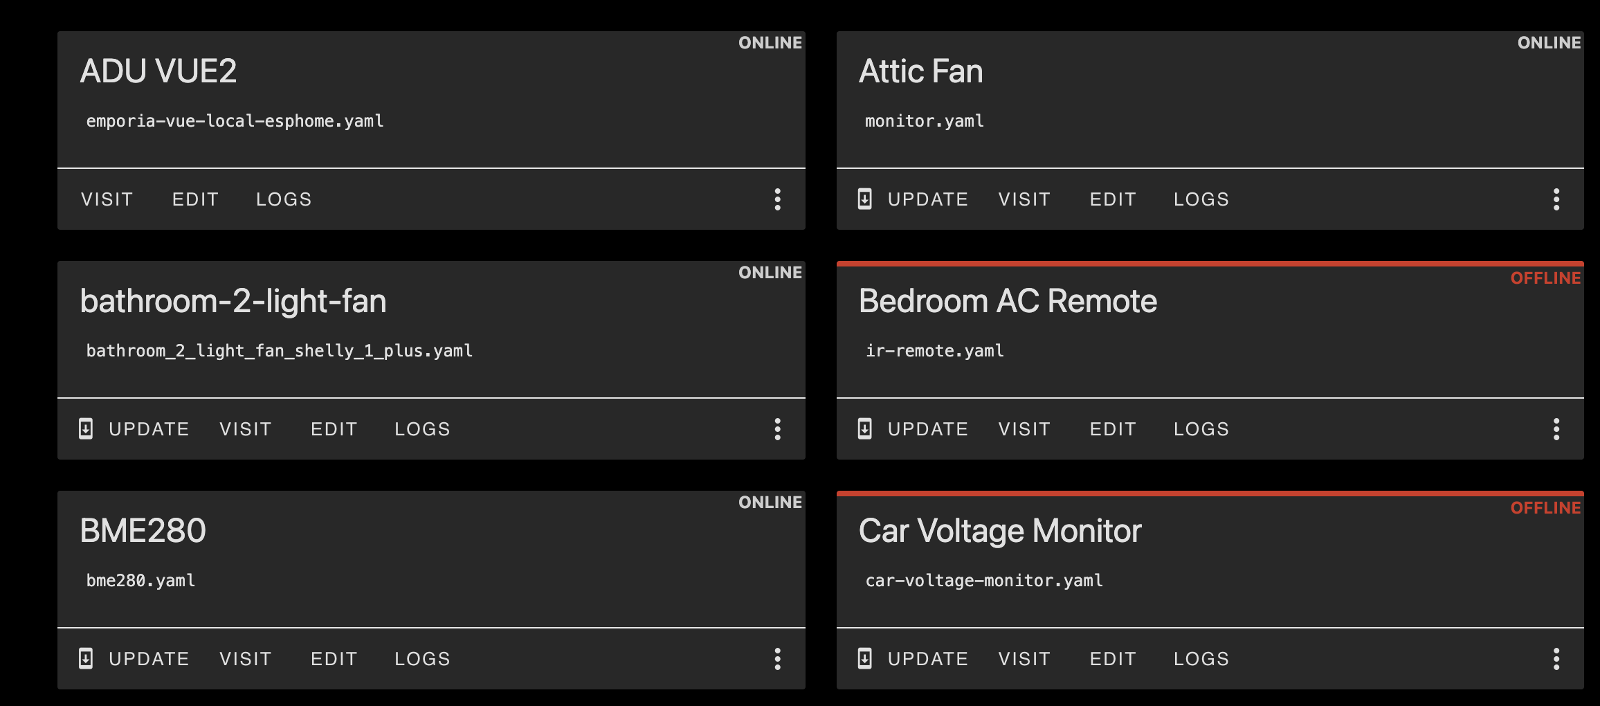Click EDIT on the Car Voltage Monitor card

coord(1112,659)
